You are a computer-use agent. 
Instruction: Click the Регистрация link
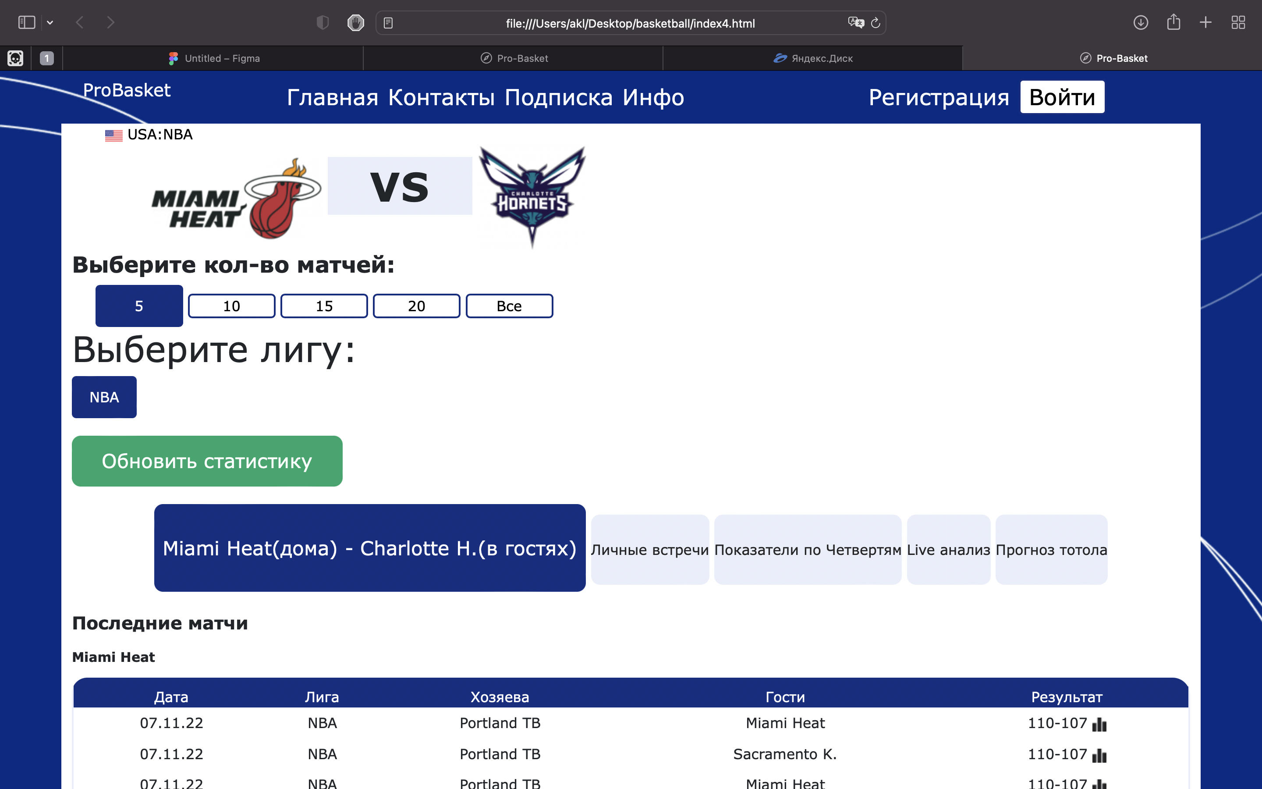[939, 97]
